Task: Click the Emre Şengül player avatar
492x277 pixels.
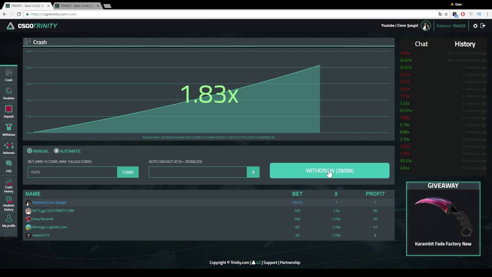Action: point(28,203)
